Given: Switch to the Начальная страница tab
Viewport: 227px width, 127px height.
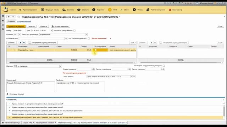Looking at the screenshot, I should [11, 123].
